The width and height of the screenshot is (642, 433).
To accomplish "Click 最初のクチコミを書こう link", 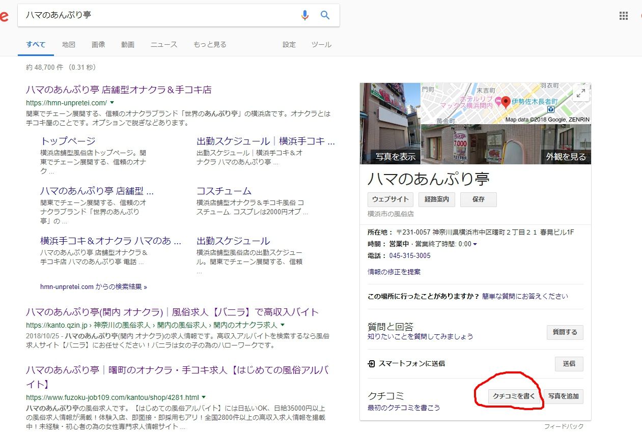I will (404, 408).
